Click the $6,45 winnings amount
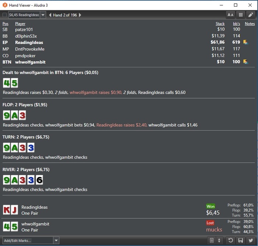 (213, 213)
